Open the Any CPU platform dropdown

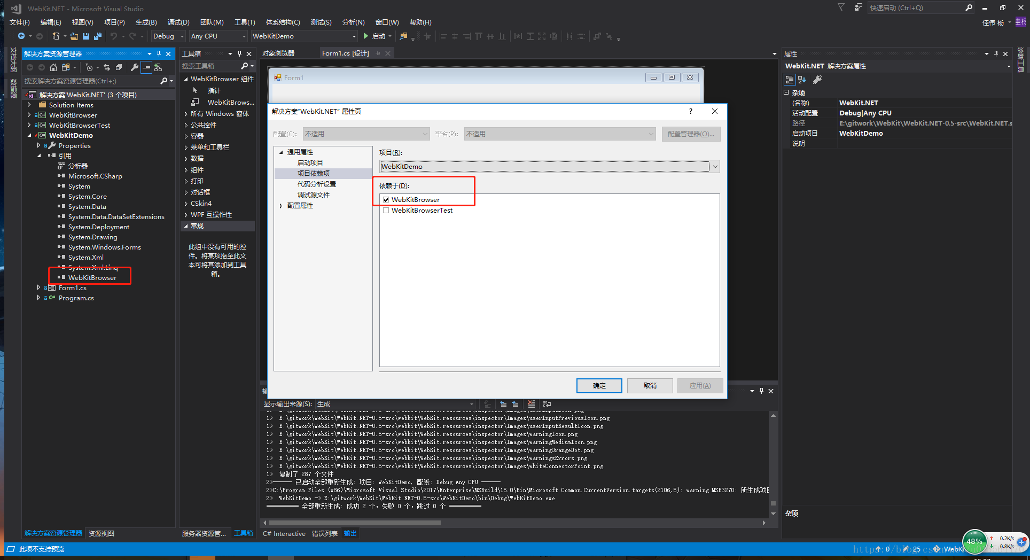point(218,36)
